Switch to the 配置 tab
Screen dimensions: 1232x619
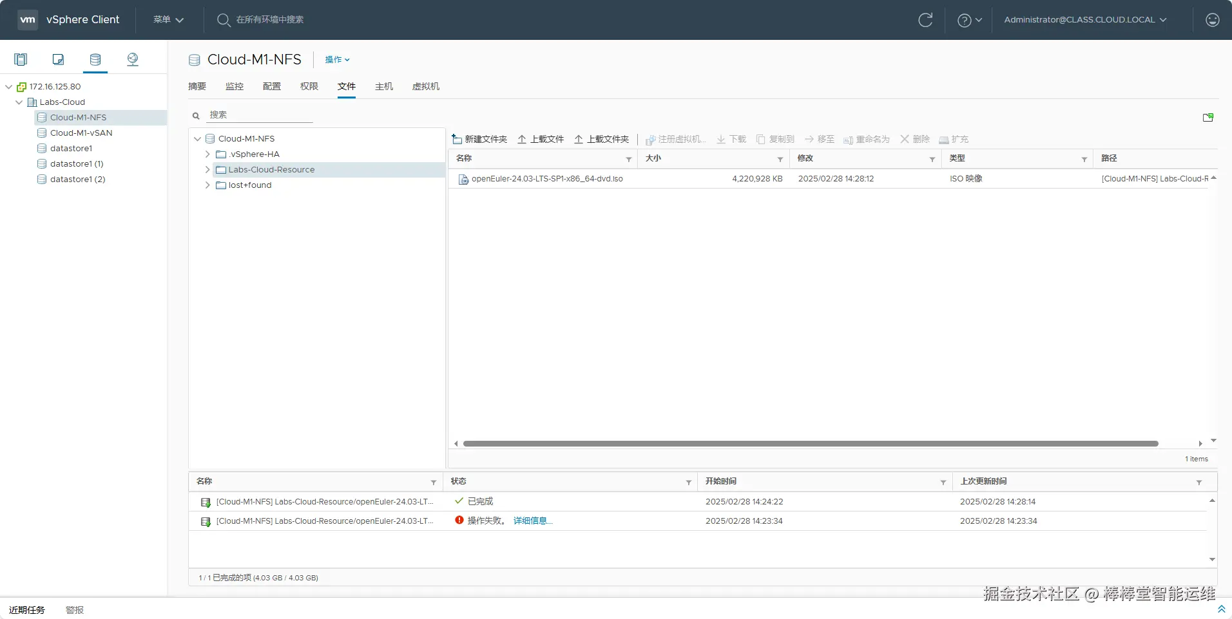[x=272, y=86]
